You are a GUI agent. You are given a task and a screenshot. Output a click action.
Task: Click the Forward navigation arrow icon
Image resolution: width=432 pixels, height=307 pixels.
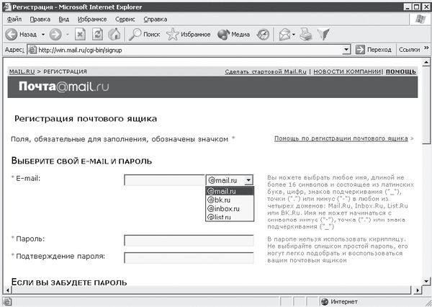click(55, 34)
